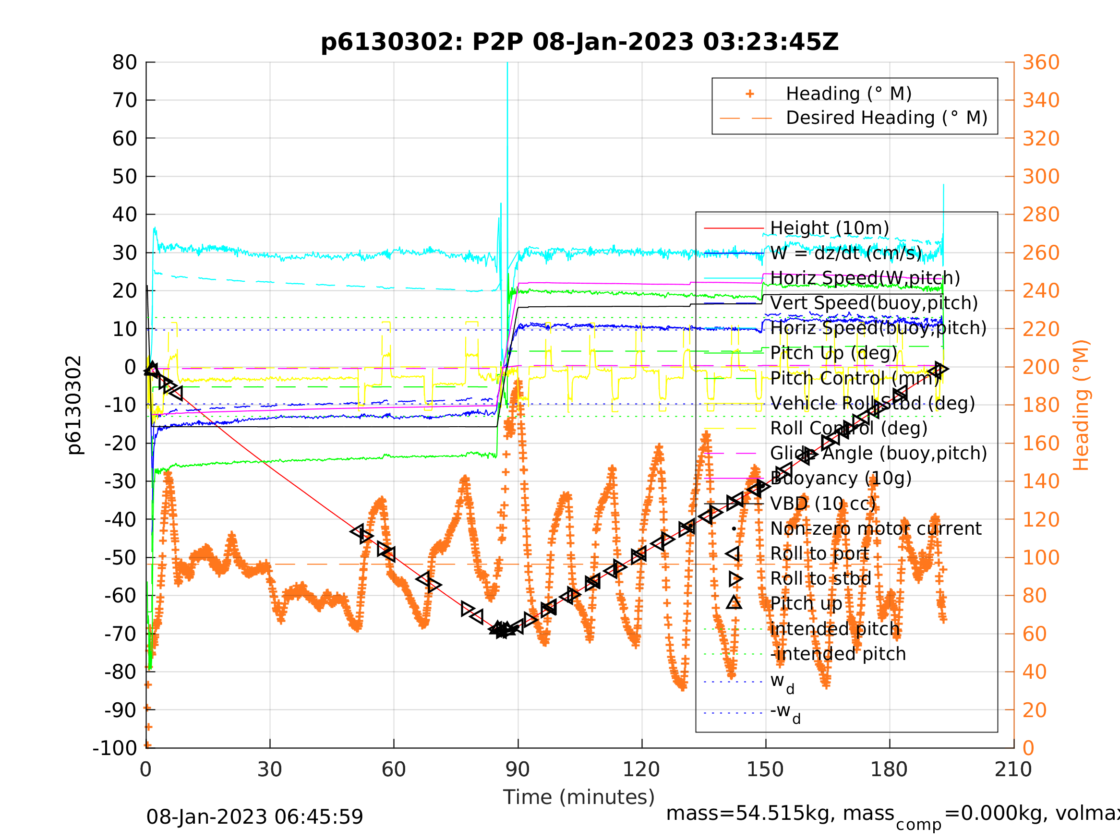Viewport: 1120px width, 840px height.
Task: Click the Glide Angle (buoy,pitch) legend entry
Action: [x=879, y=453]
